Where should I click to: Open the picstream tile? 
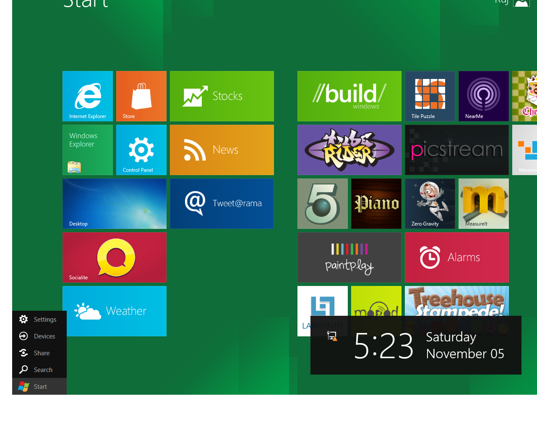click(457, 150)
